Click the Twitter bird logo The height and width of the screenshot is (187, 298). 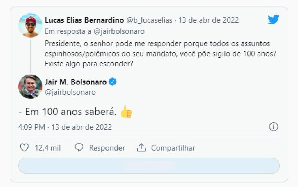coord(273,20)
